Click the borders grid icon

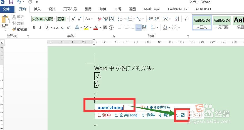pyautogui.click(x=174, y=28)
